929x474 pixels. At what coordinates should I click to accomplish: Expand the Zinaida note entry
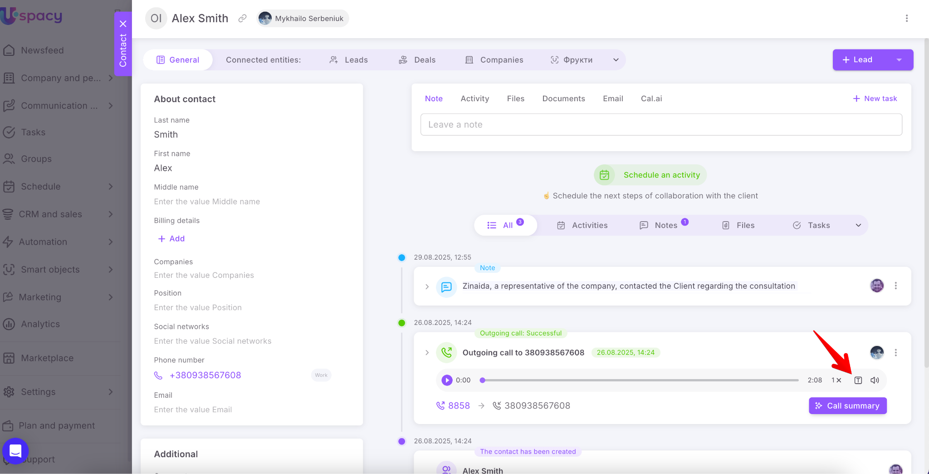coord(427,286)
